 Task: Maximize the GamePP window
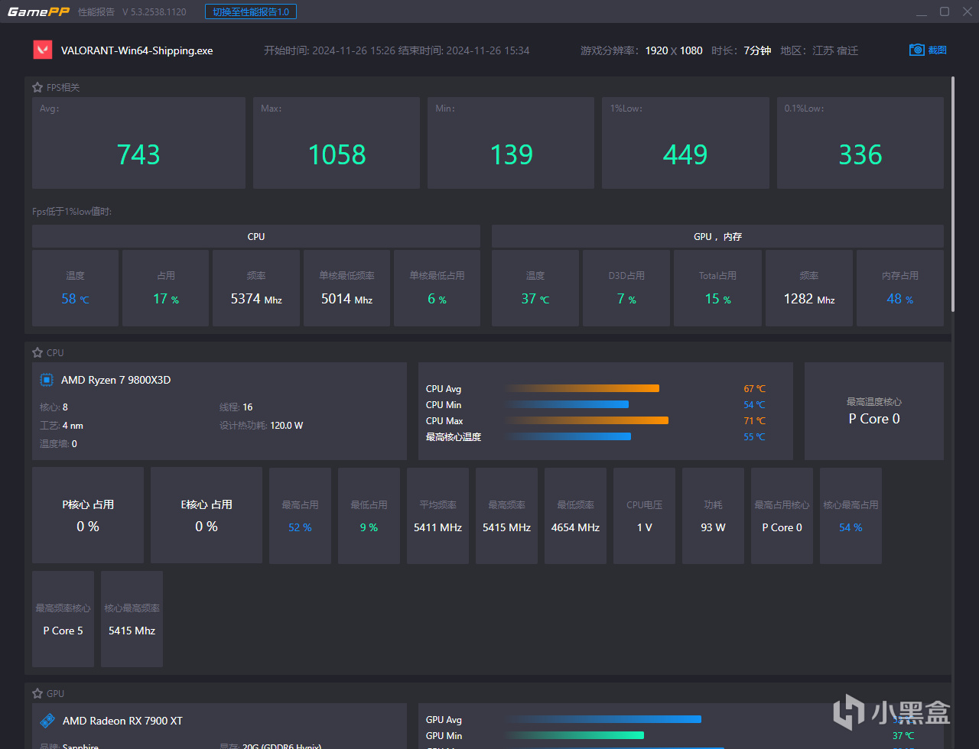point(945,11)
